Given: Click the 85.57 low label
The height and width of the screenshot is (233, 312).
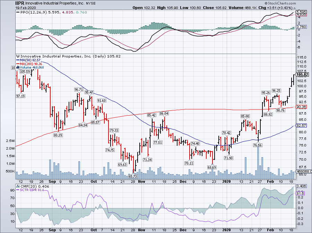Looking at the screenshot, I should [95, 122].
